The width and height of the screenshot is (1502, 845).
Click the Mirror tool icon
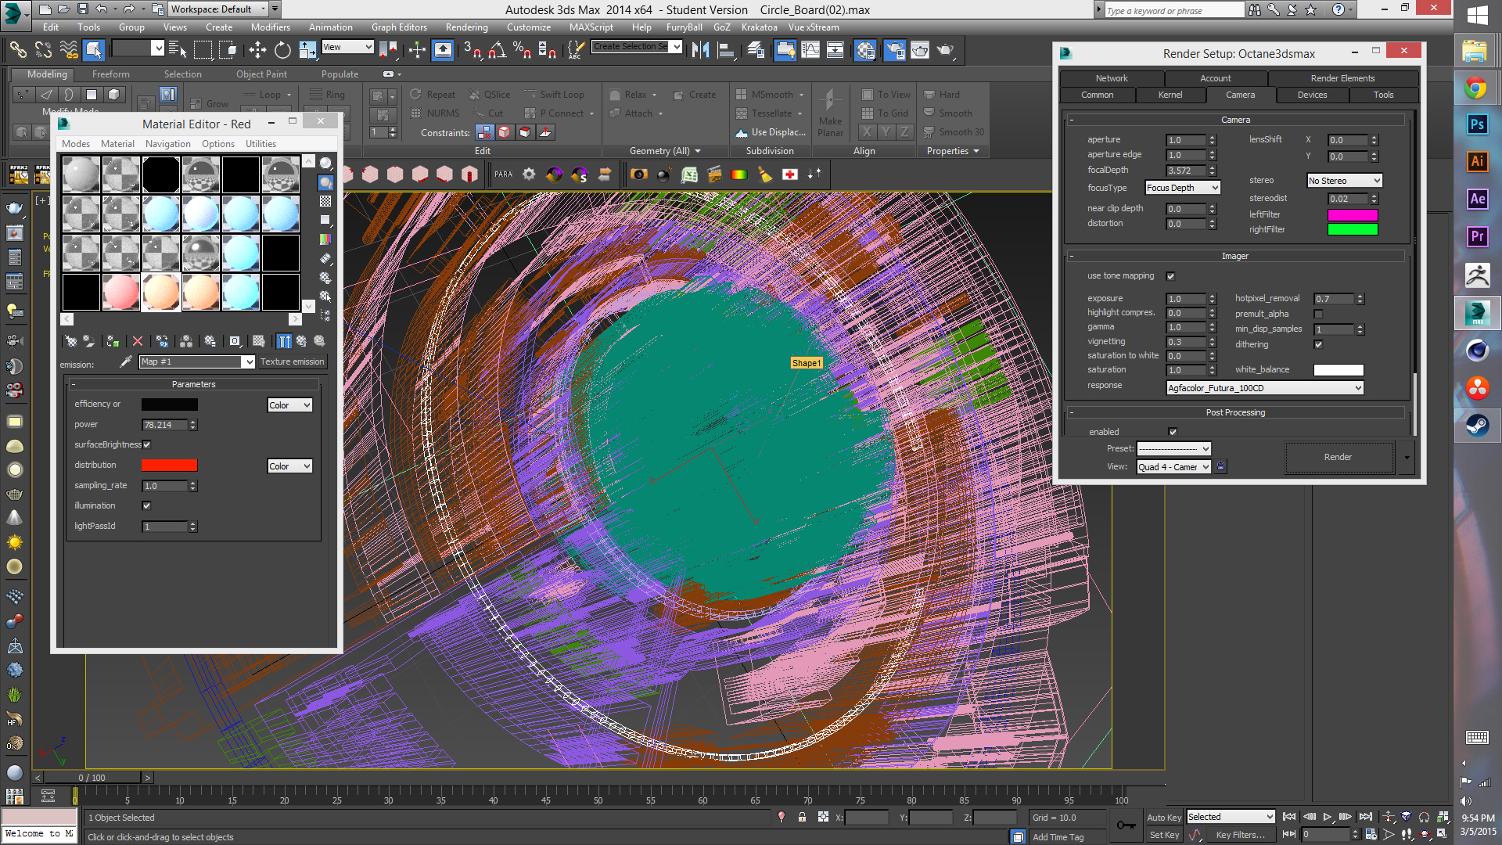(x=700, y=51)
